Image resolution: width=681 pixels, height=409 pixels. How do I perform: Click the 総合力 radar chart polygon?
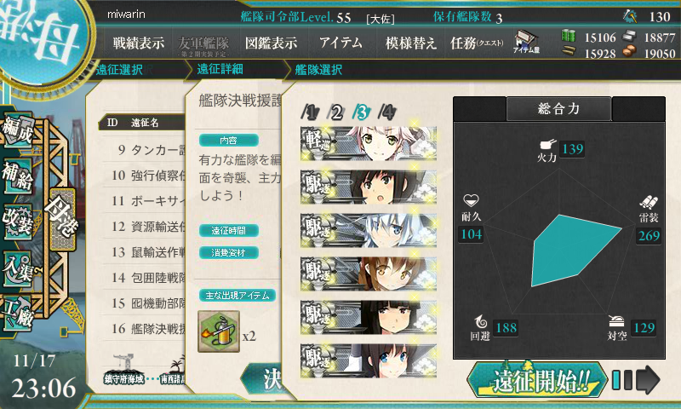coord(573,251)
